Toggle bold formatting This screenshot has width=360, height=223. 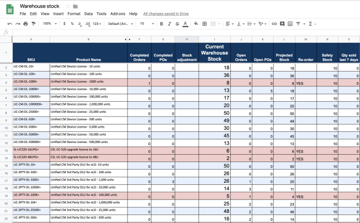[x=161, y=24]
